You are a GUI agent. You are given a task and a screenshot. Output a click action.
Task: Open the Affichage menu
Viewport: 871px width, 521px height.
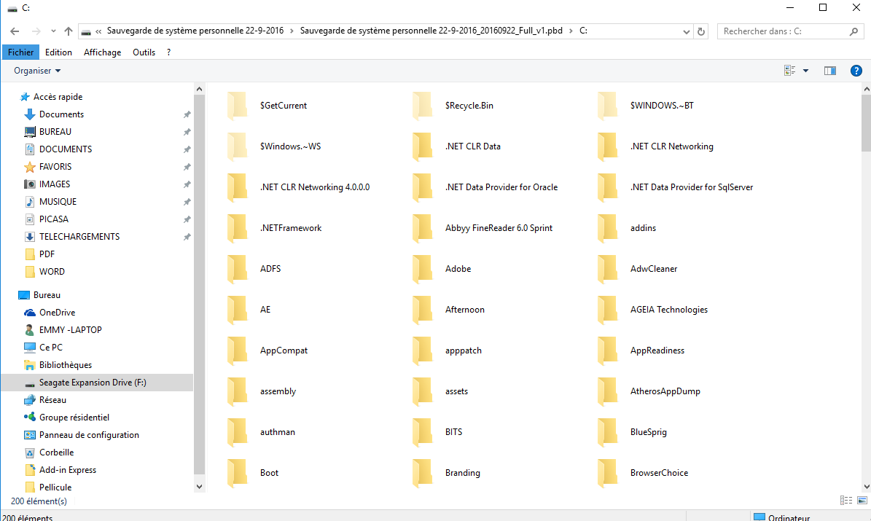click(102, 52)
